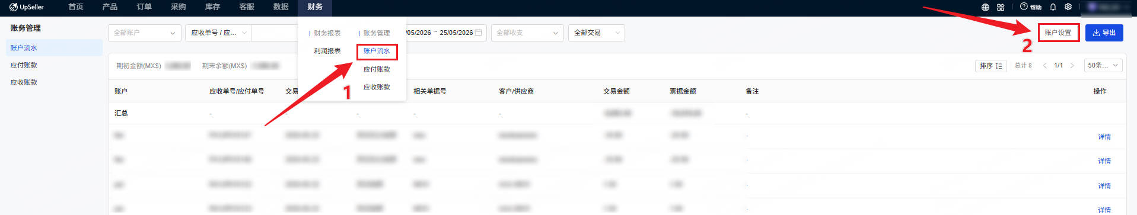Expand the 全部收支 dropdown
Viewport: 1137px width, 215px height.
[527, 33]
